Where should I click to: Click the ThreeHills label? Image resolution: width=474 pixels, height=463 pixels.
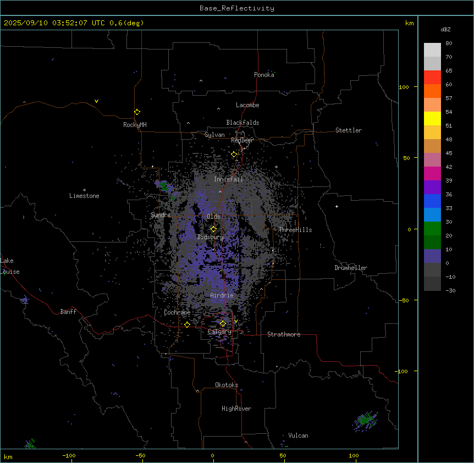[295, 230]
